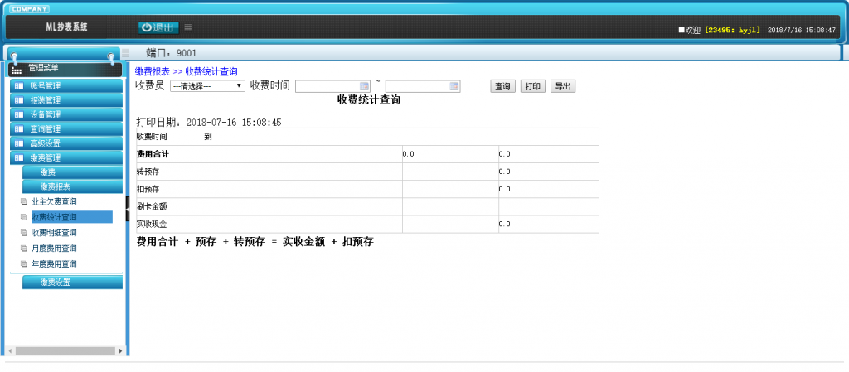Click the 收费时间 start date field
The height and width of the screenshot is (372, 849).
(327, 86)
